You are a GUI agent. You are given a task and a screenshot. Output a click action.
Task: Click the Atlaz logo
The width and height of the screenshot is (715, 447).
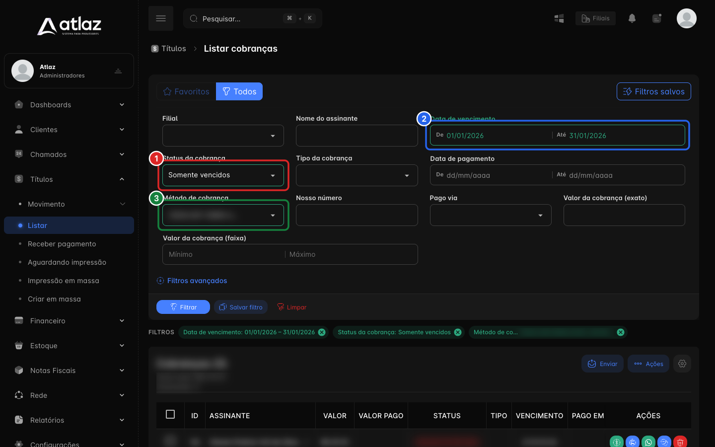tap(69, 26)
